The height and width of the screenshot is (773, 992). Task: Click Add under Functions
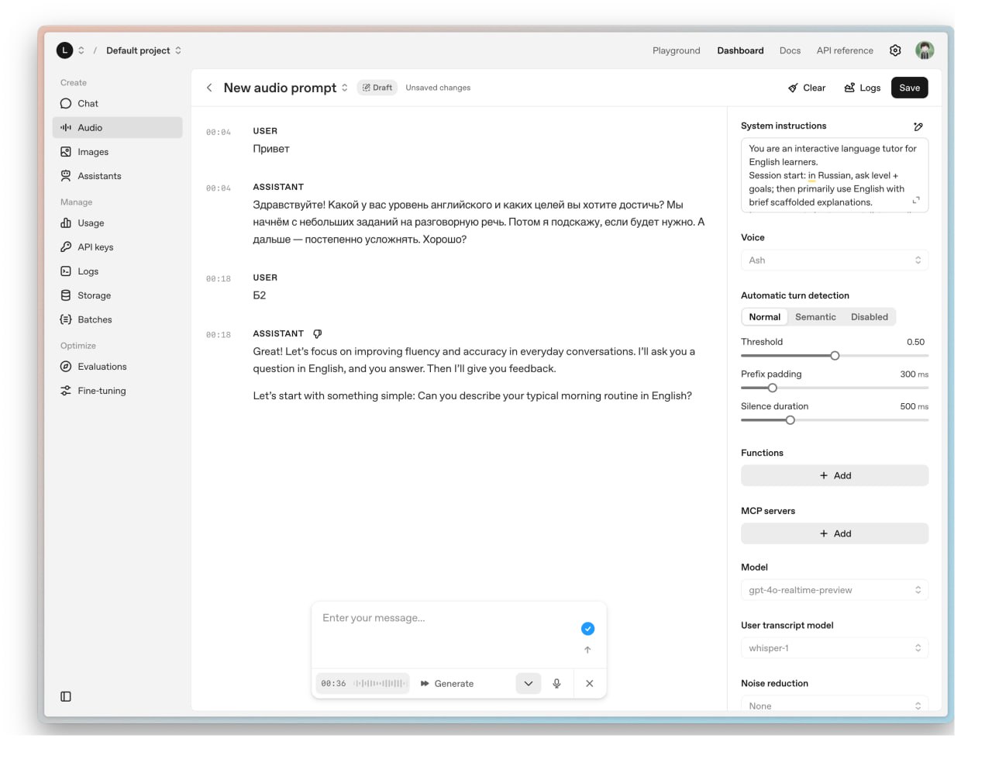(x=834, y=475)
